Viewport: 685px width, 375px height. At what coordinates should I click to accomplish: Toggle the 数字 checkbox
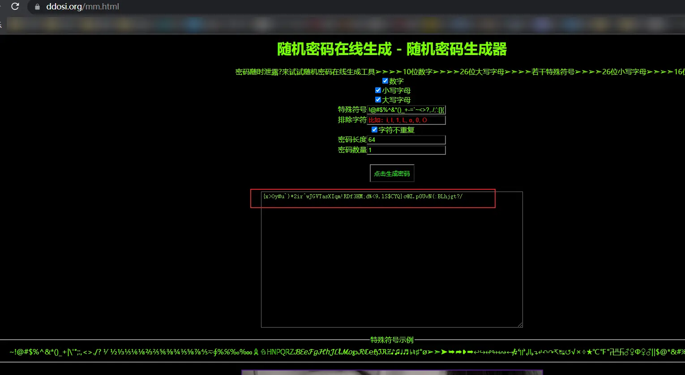coord(385,81)
